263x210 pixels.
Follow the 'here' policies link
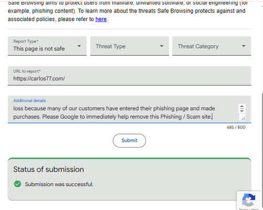(101, 19)
